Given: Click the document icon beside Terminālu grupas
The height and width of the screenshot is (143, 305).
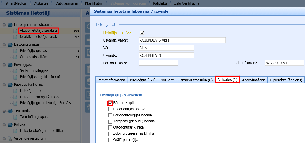Looking at the screenshot, I should (16, 117).
